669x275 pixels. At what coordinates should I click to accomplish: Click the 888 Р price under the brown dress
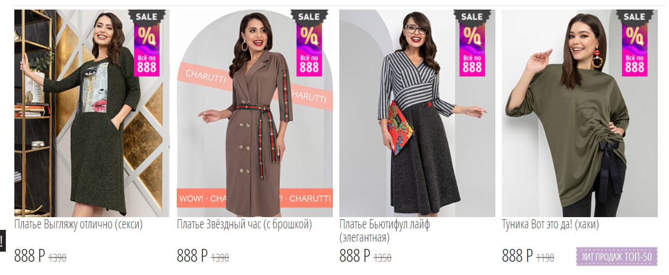pyautogui.click(x=192, y=256)
